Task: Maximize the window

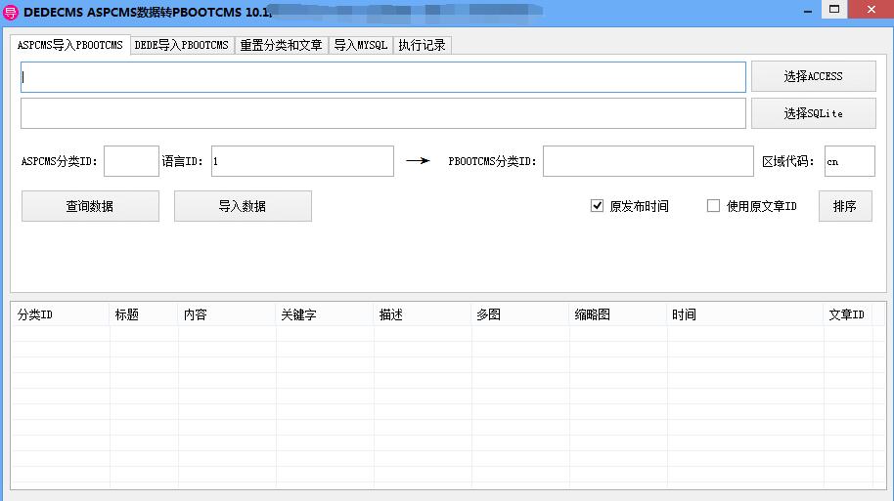Action: pos(834,10)
